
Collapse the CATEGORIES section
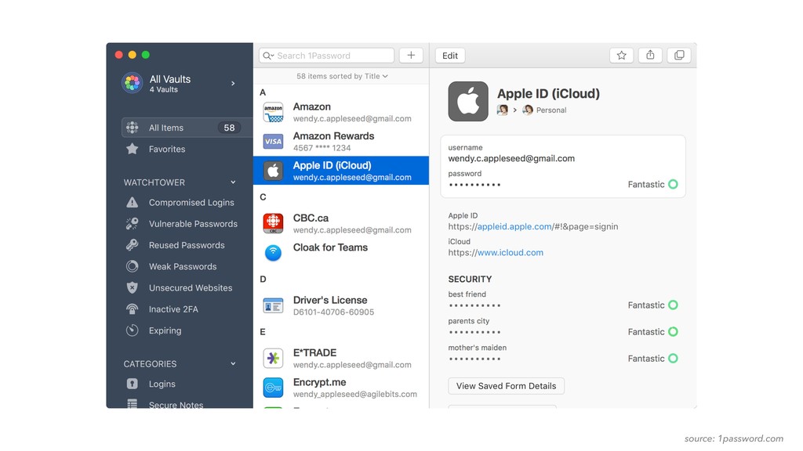click(x=233, y=363)
